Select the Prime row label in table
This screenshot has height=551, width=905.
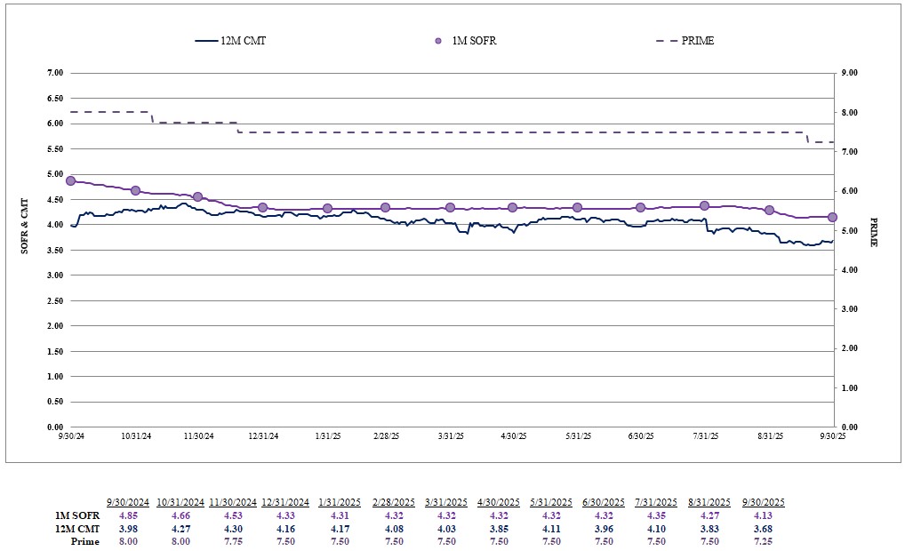point(84,541)
